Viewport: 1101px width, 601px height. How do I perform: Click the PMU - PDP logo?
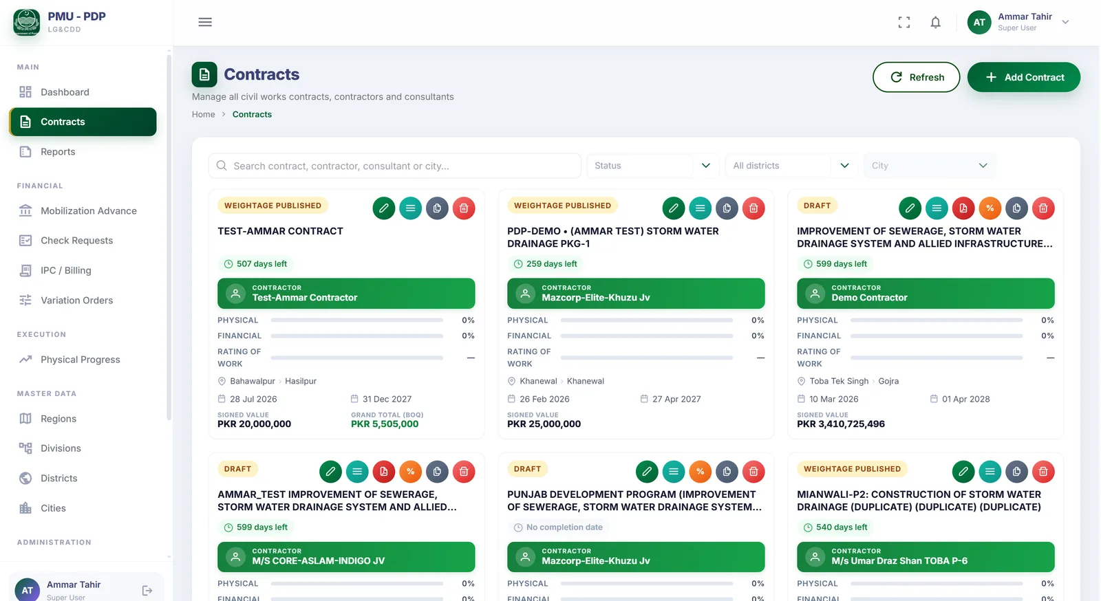click(x=27, y=22)
